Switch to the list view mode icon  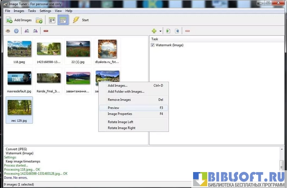[52, 20]
